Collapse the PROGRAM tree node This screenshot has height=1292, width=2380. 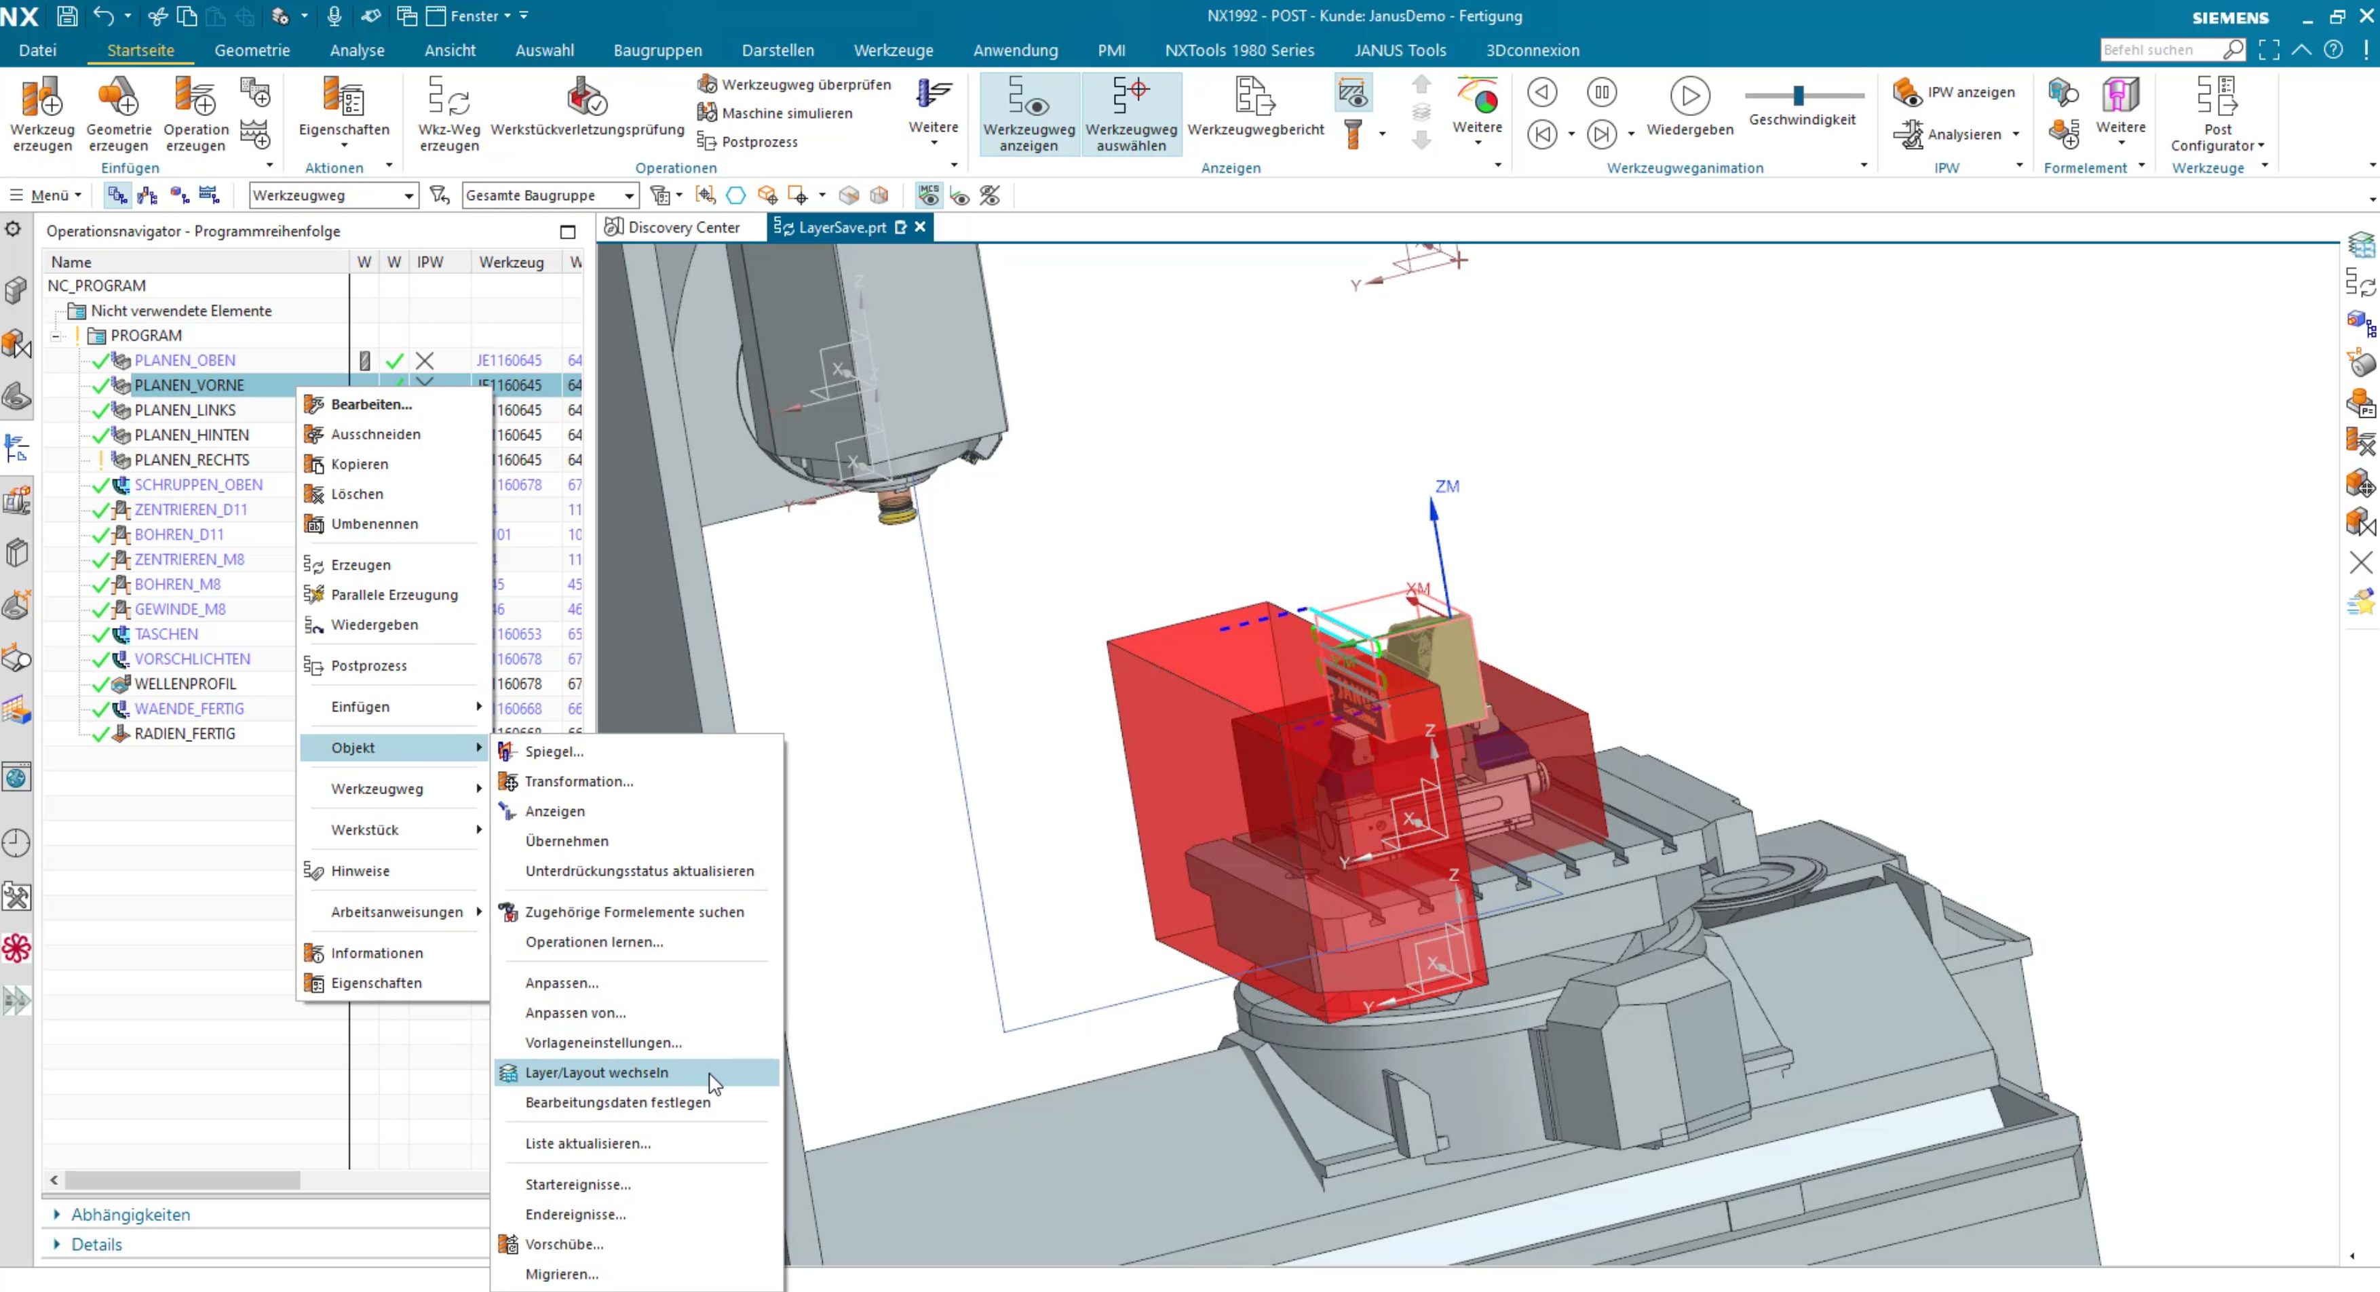point(56,336)
